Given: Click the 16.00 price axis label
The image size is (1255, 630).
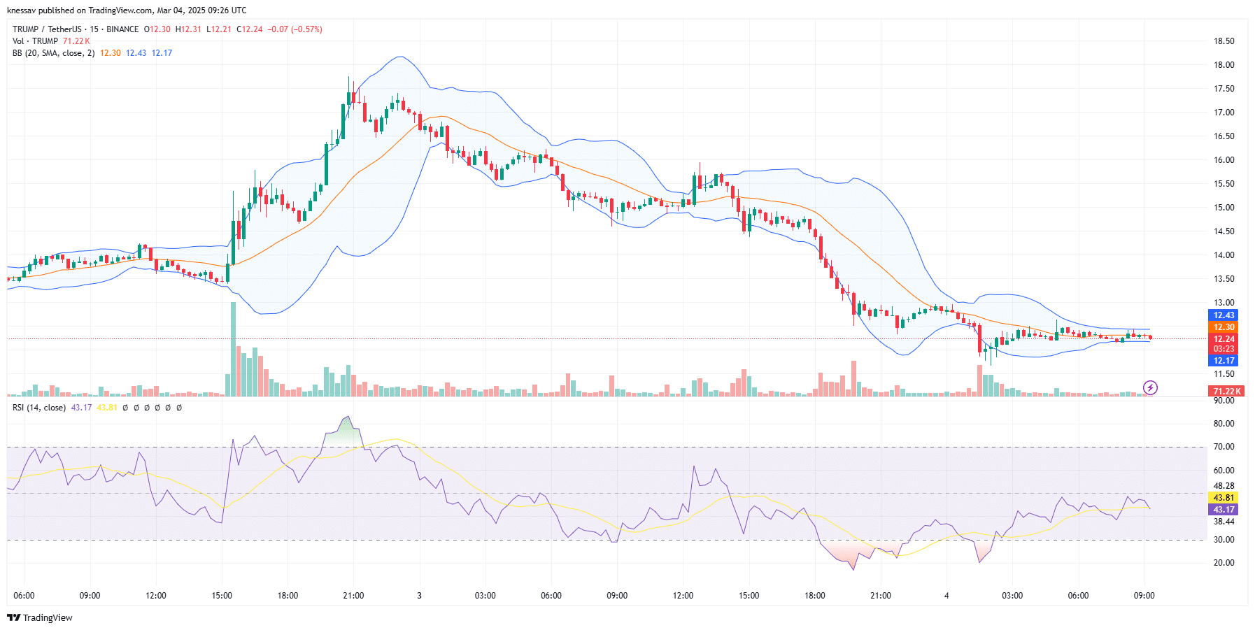Looking at the screenshot, I should [1224, 160].
